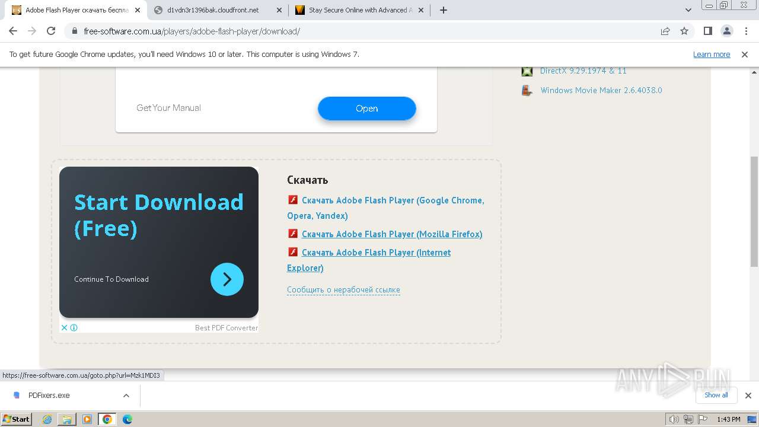
Task: Open Windows Media Player from taskbar
Action: click(87, 419)
